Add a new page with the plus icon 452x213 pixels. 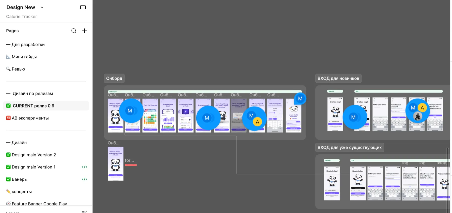84,31
